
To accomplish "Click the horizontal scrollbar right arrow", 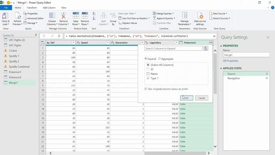I will pos(208,153).
